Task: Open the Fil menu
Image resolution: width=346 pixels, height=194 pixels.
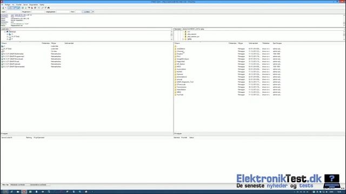Action: pyautogui.click(x=2, y=5)
